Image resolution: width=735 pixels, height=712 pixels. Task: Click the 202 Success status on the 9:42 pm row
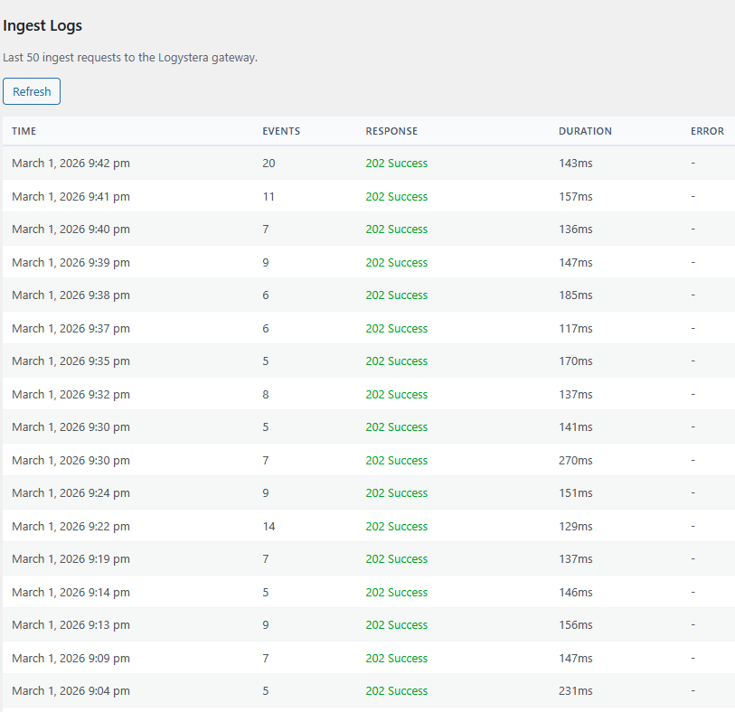pyautogui.click(x=396, y=163)
